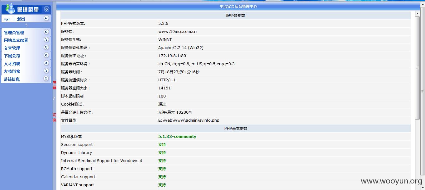This screenshot has height=190, width=425.
Task: Open the 人才招聘 menu label
Action: [x=12, y=64]
